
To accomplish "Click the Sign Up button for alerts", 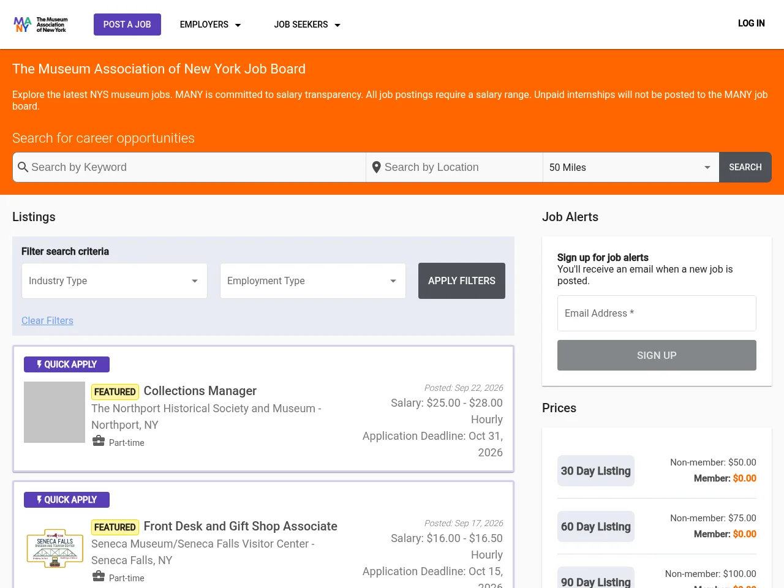I will point(657,355).
